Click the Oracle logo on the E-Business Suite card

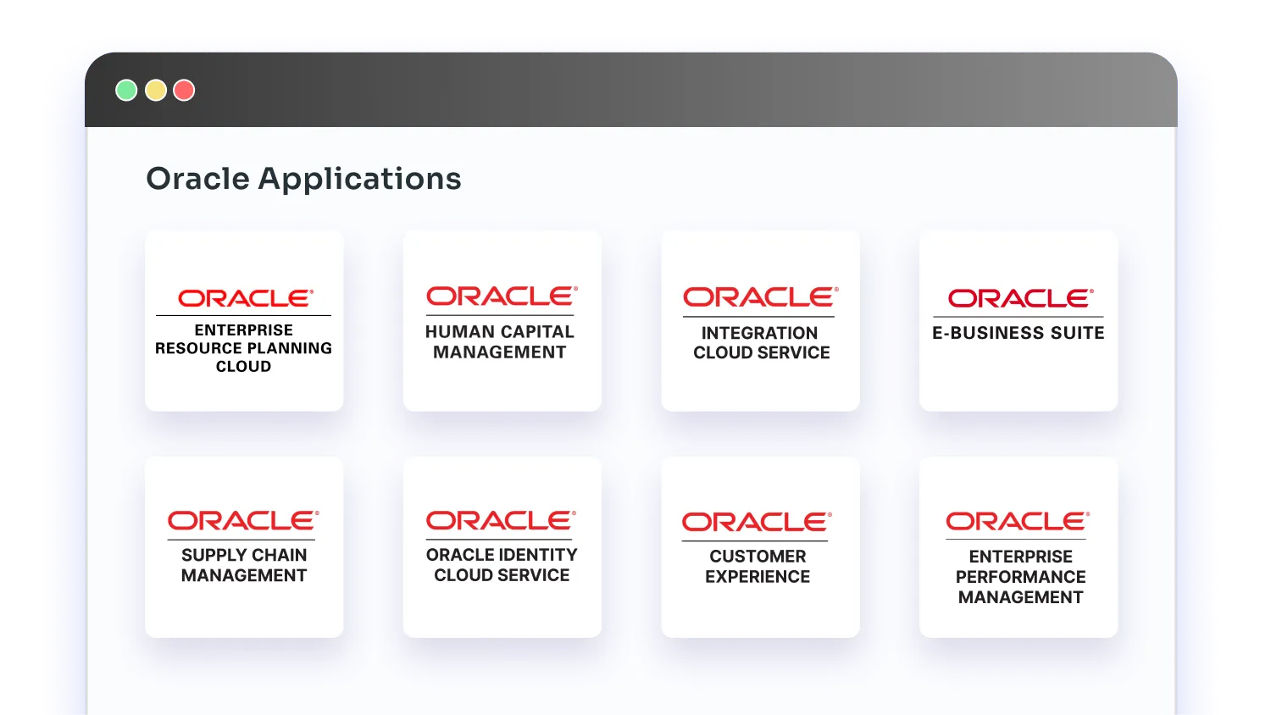(x=1018, y=298)
